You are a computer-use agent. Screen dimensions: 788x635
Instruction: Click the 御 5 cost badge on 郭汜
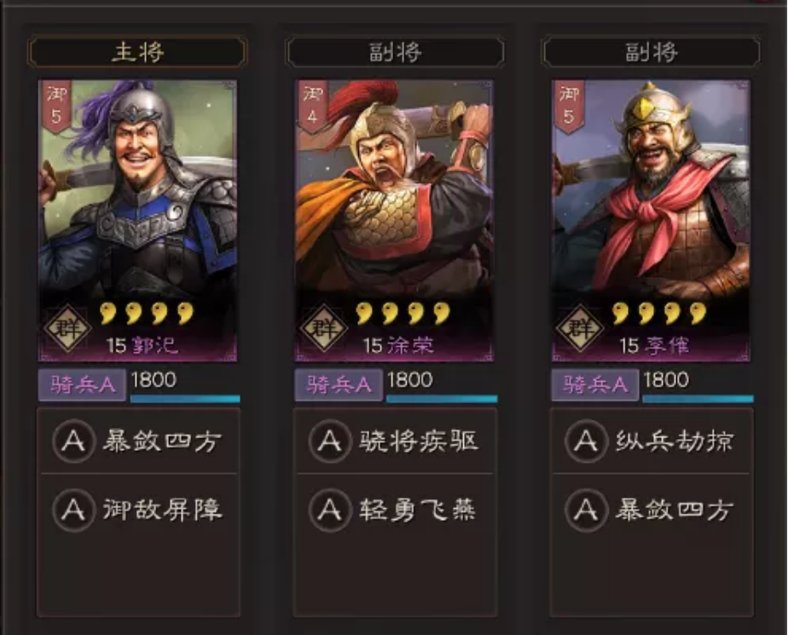[x=56, y=106]
